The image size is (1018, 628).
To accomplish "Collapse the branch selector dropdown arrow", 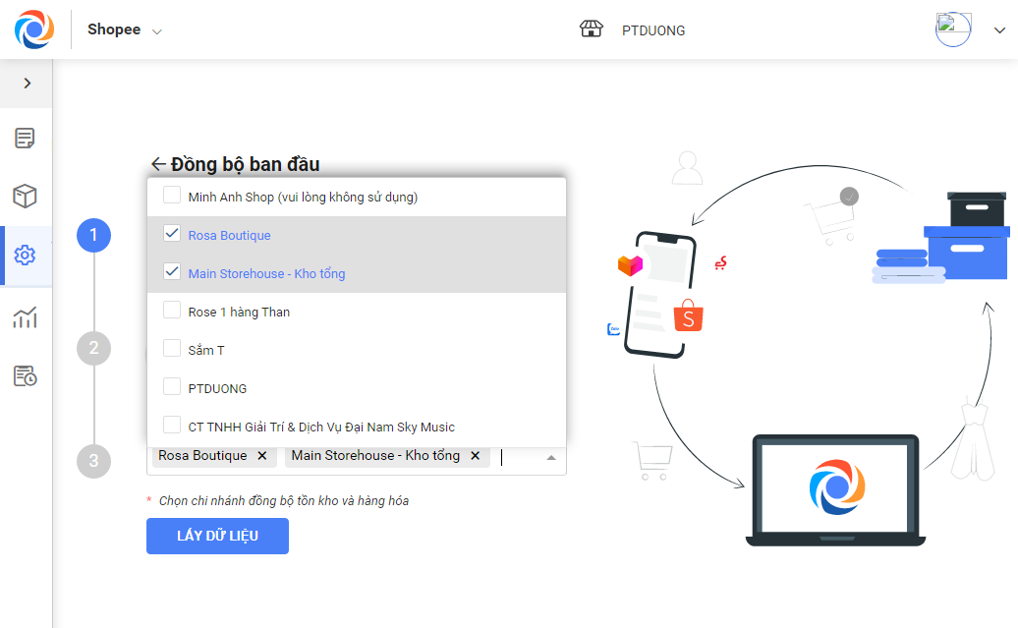I will [x=550, y=457].
